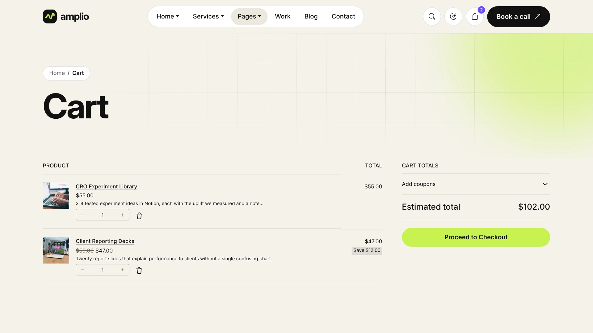Expand the Home navigation dropdown

pos(168,16)
